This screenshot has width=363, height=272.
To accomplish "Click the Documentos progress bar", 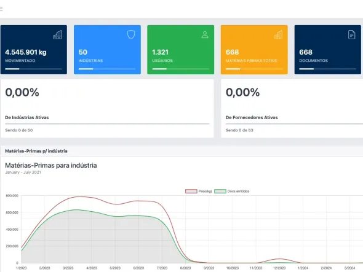I will point(327,69).
